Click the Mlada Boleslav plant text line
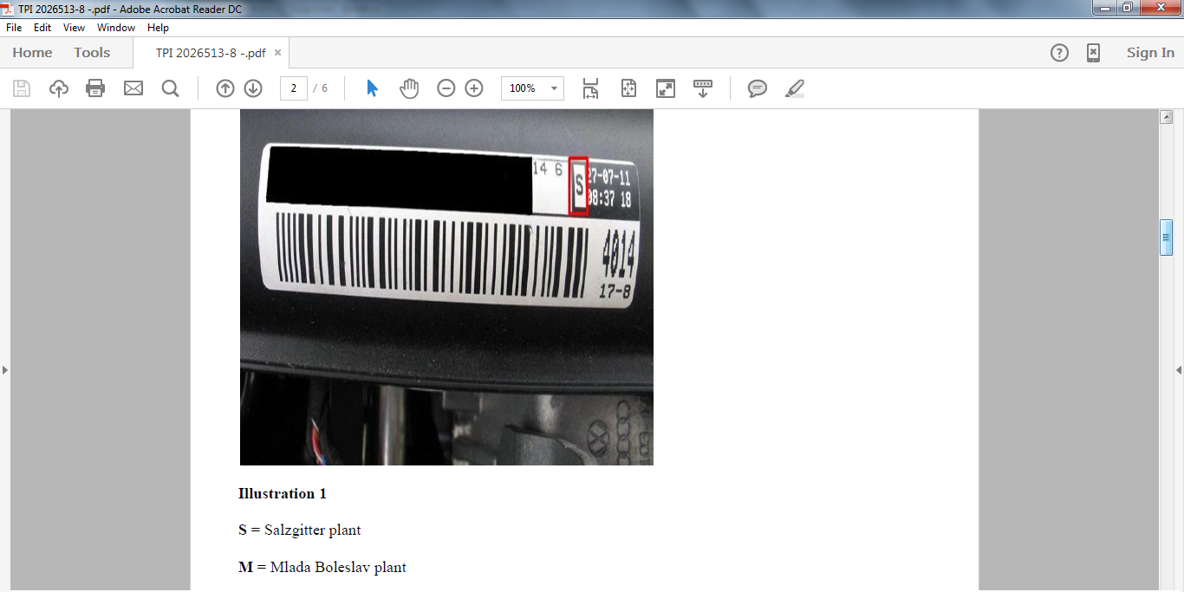The height and width of the screenshot is (592, 1184). (322, 568)
